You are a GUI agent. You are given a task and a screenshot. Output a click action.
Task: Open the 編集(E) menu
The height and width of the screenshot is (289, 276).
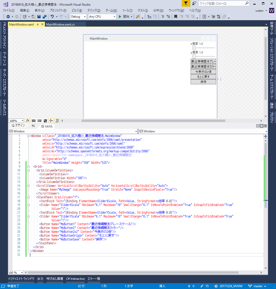(x=25, y=10)
